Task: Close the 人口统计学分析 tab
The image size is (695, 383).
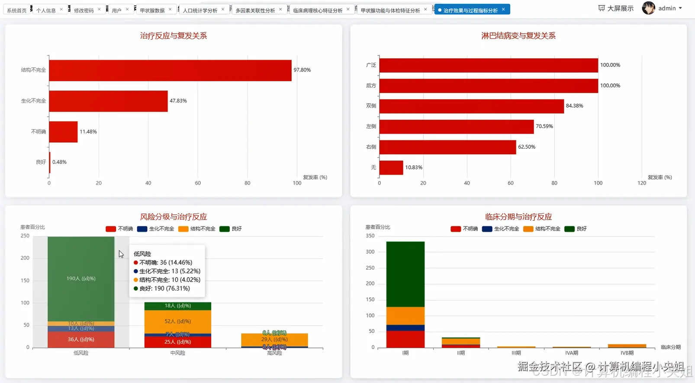Action: click(223, 9)
